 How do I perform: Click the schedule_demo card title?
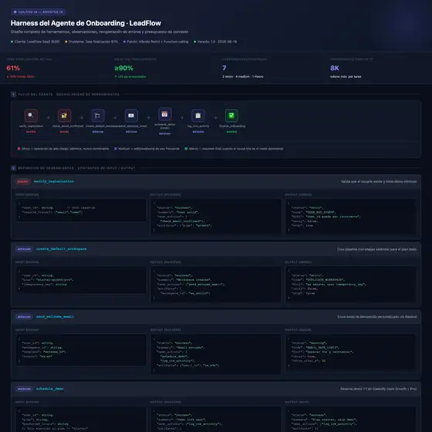[50, 389]
